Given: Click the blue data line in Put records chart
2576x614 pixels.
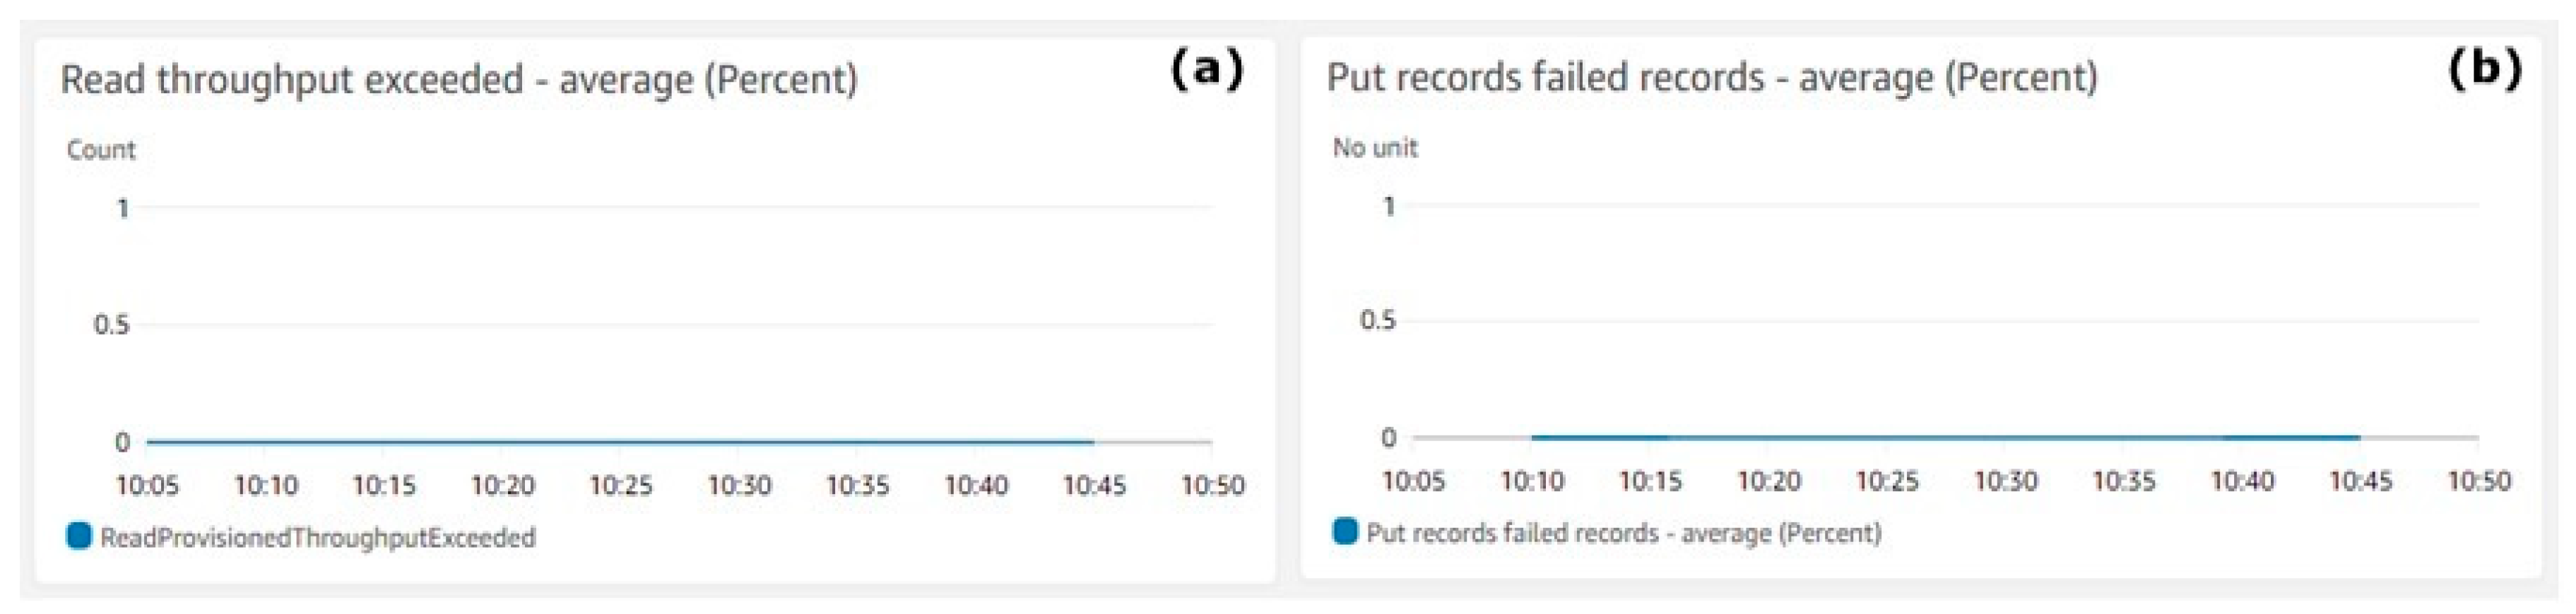Looking at the screenshot, I should [x=1945, y=438].
